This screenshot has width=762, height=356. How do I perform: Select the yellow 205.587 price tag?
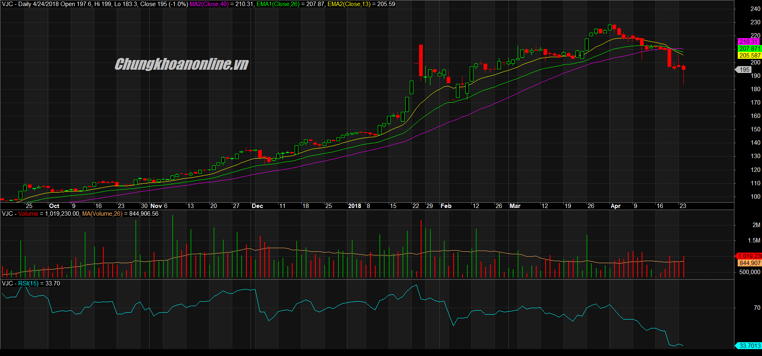pyautogui.click(x=749, y=56)
